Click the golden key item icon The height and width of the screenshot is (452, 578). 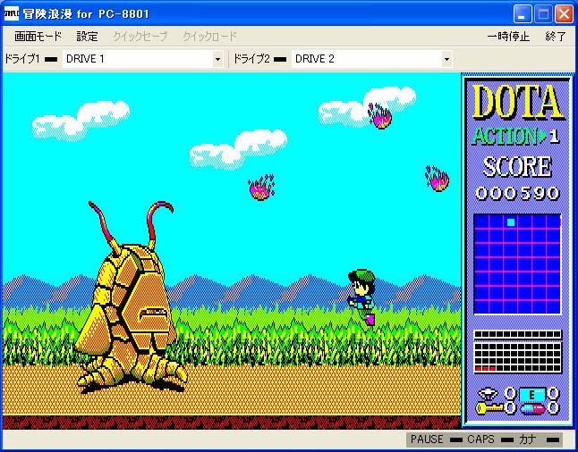tap(489, 408)
